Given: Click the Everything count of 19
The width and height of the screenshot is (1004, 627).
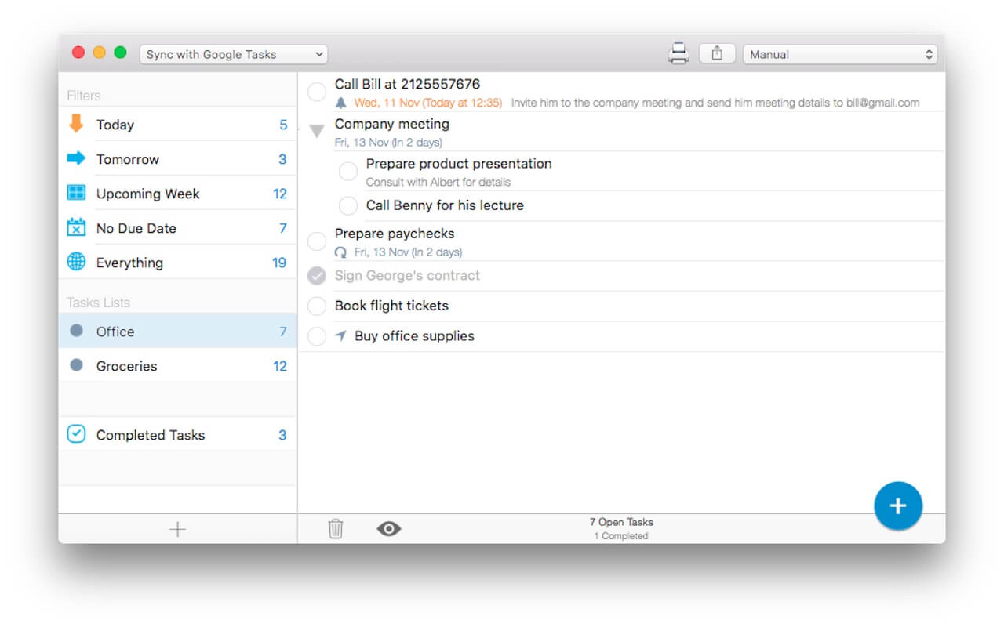Looking at the screenshot, I should click(279, 263).
